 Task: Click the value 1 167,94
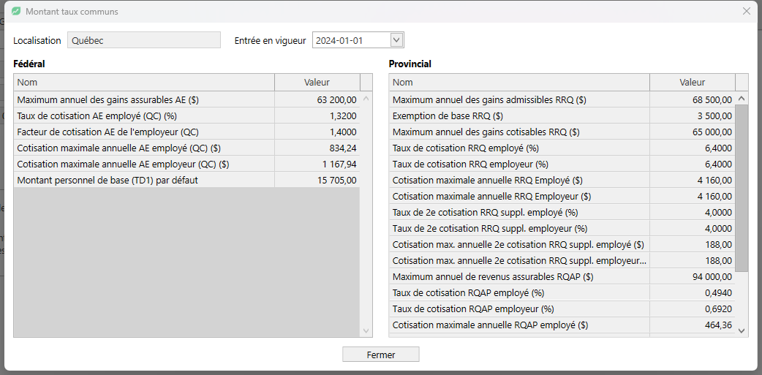pos(339,164)
